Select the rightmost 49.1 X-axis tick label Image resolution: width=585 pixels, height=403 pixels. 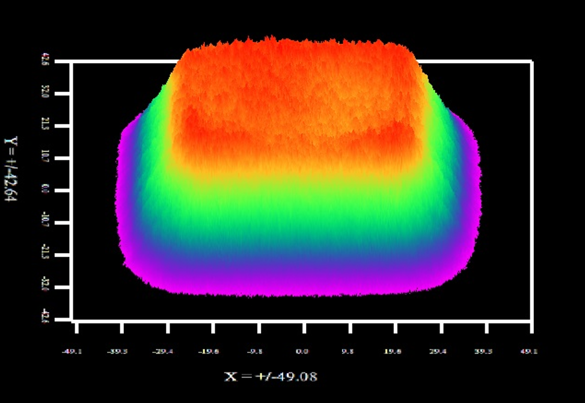point(530,352)
